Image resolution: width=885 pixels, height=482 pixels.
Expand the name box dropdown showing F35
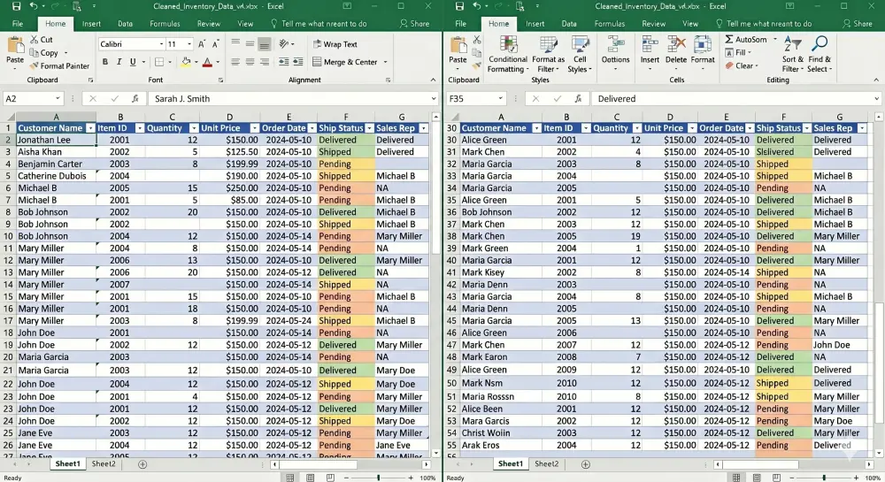click(x=500, y=99)
